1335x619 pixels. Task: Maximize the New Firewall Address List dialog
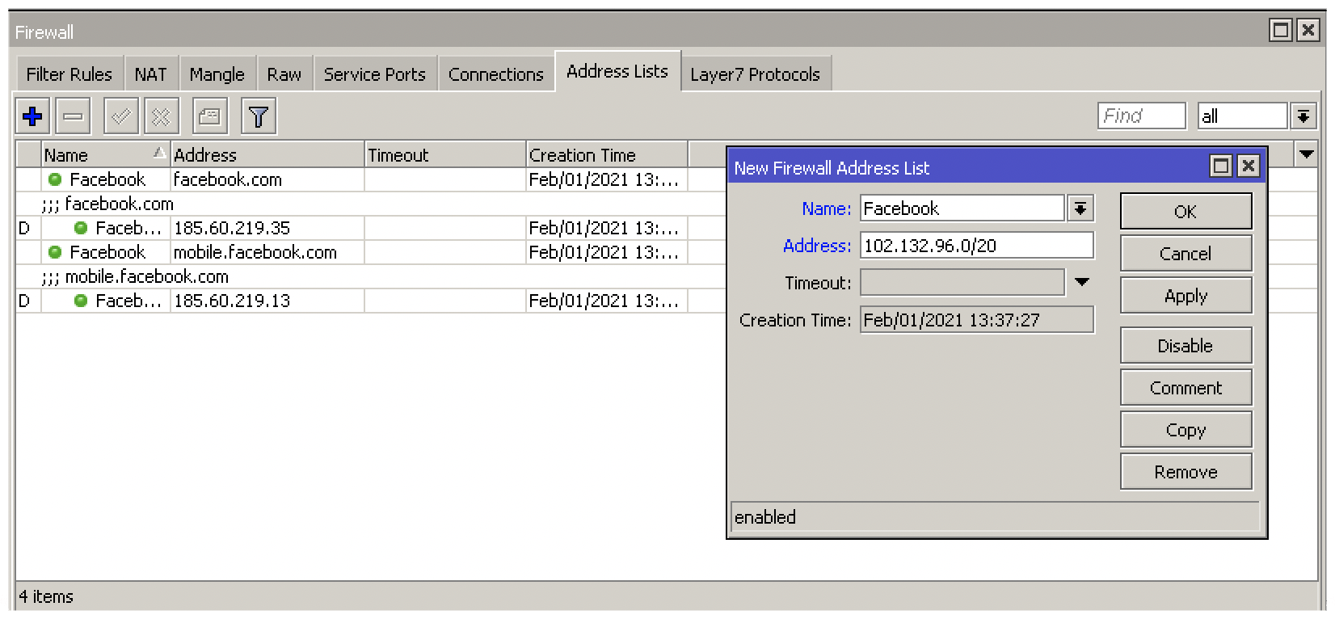pyautogui.click(x=1221, y=166)
